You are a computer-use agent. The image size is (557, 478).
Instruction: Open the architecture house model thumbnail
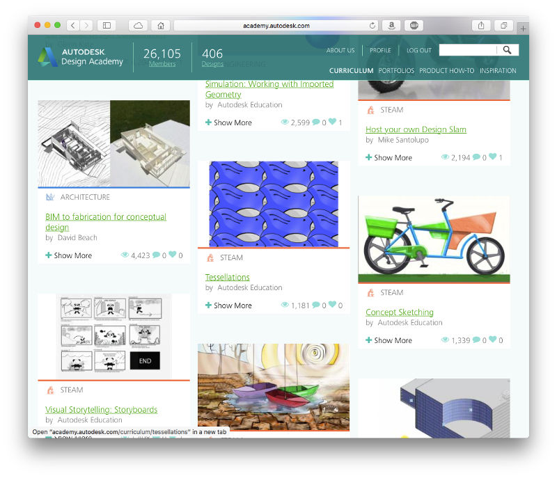[113, 143]
